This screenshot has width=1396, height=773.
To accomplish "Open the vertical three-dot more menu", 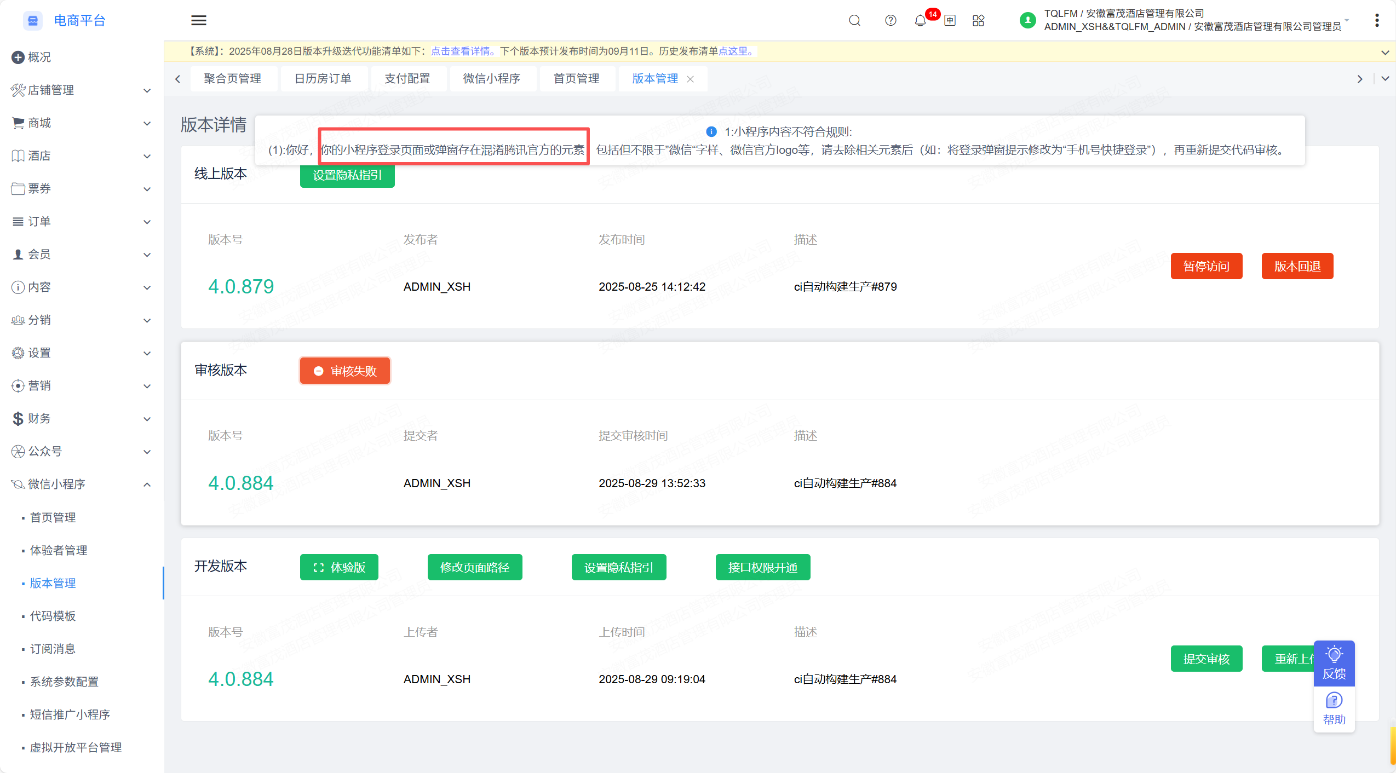I will coord(1376,20).
